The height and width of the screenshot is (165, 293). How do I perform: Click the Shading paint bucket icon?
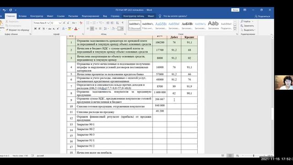coord(113,28)
